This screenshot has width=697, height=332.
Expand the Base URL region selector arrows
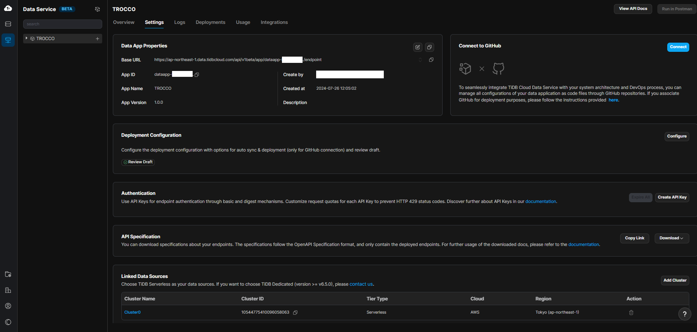pyautogui.click(x=420, y=60)
